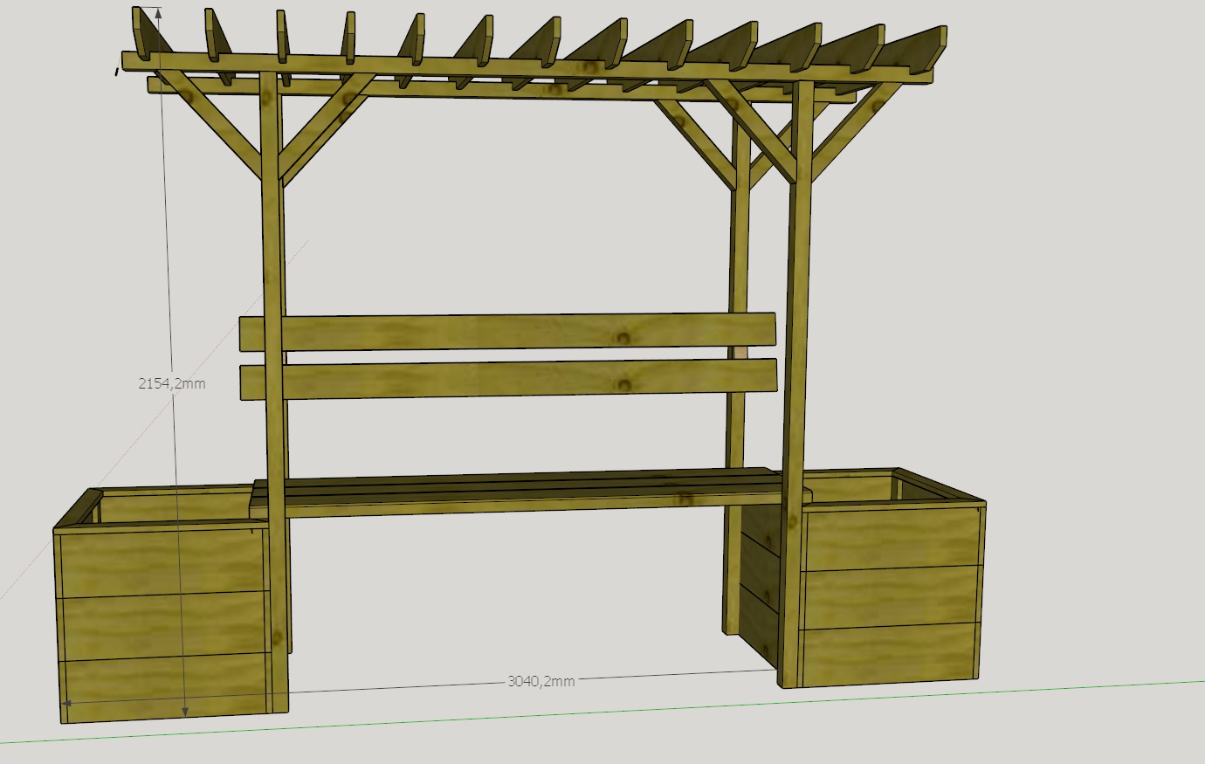Click the lower backrest slat of the bench
The height and width of the screenshot is (764, 1205).
pos(508,378)
